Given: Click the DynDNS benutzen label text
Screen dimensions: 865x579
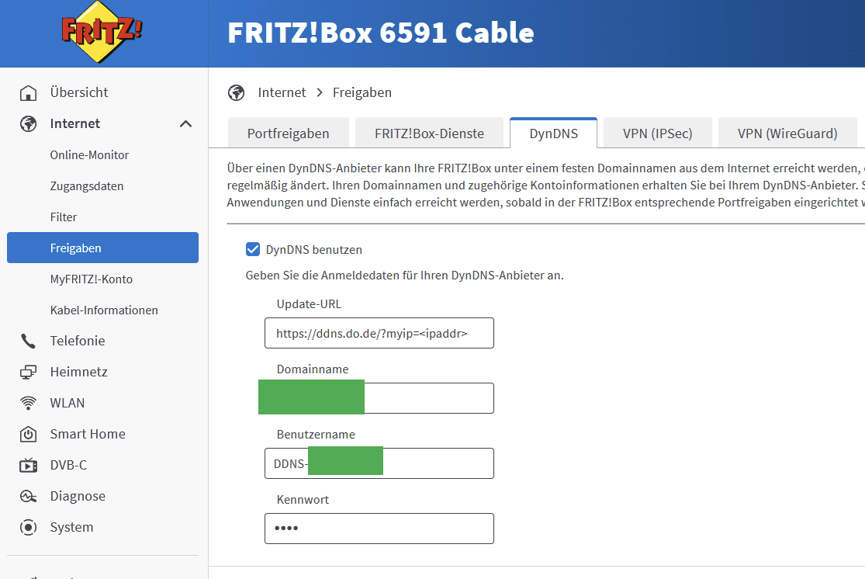Looking at the screenshot, I should click(x=314, y=249).
